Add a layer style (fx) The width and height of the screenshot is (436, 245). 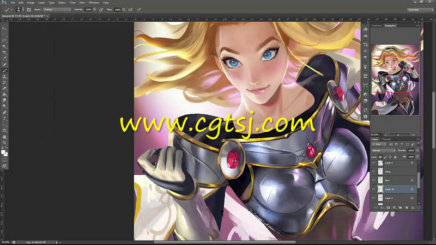[383, 208]
